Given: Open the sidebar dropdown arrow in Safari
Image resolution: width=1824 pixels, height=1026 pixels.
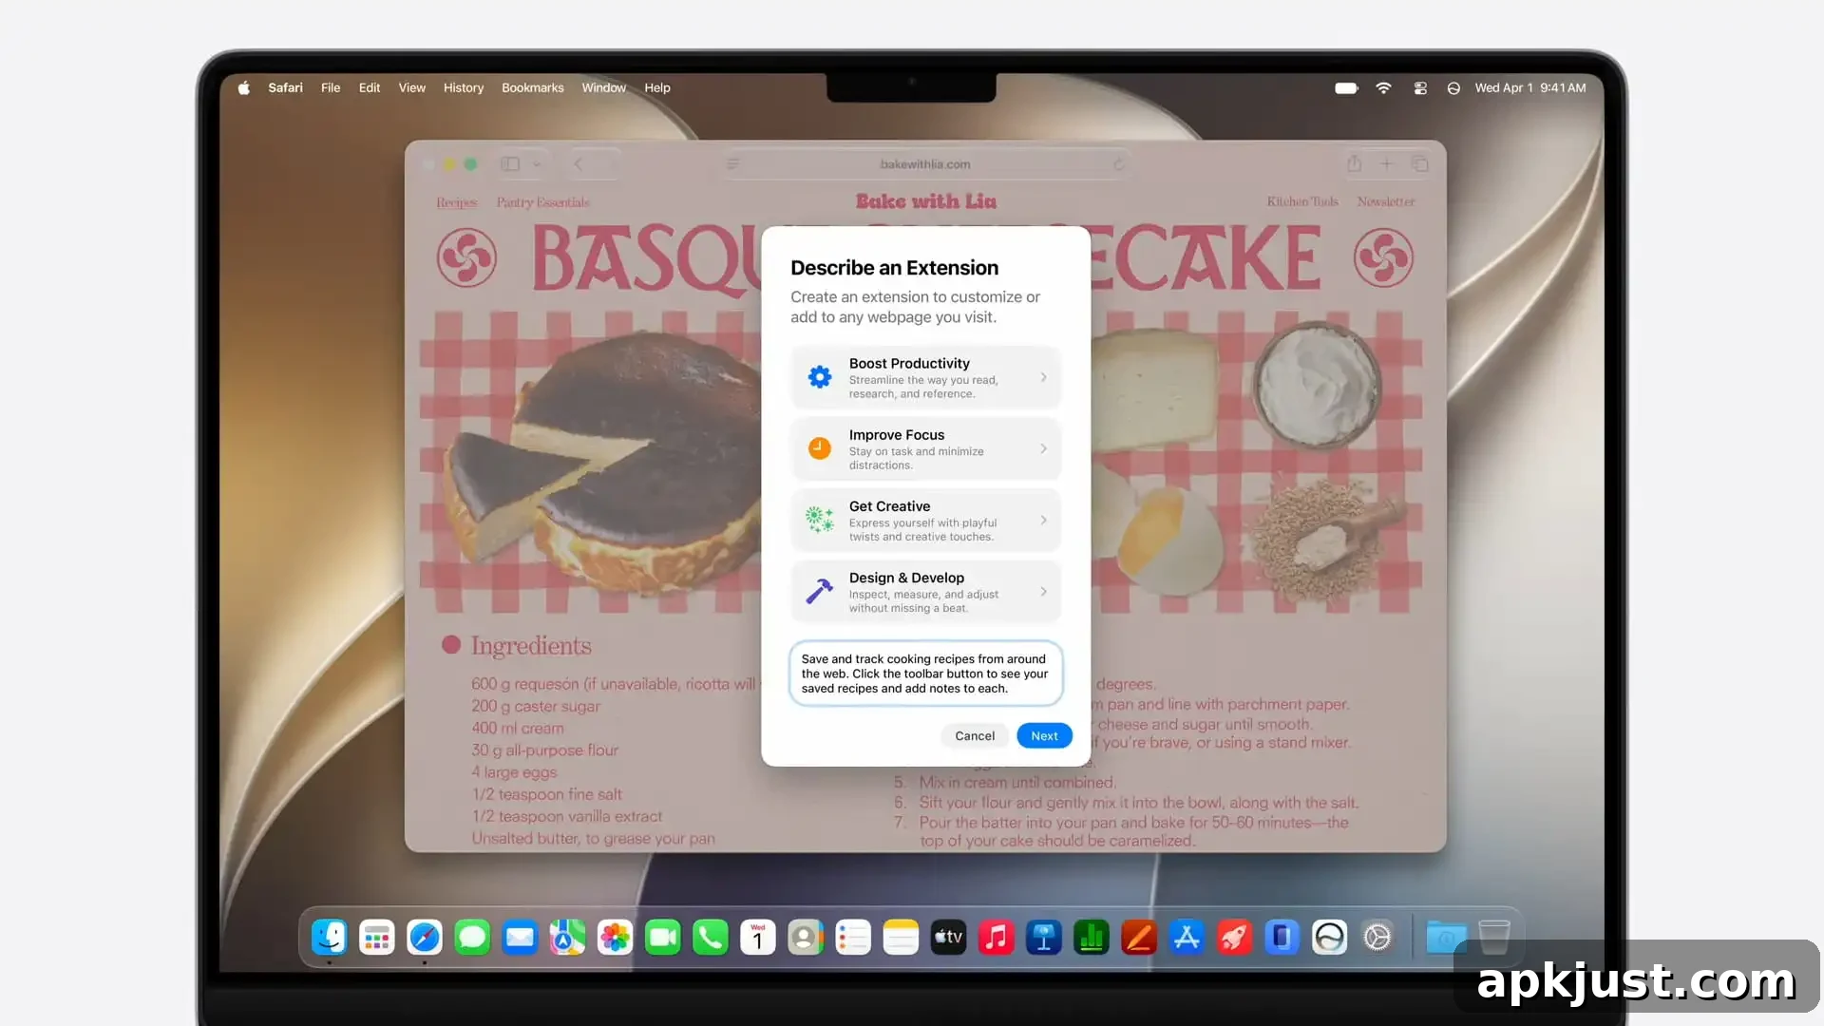Looking at the screenshot, I should [x=537, y=163].
